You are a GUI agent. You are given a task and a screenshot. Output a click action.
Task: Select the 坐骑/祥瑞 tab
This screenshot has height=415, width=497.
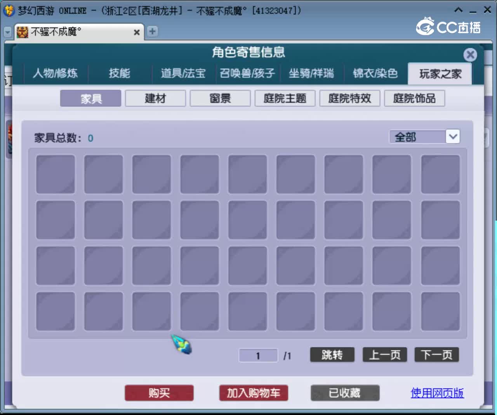(x=311, y=73)
